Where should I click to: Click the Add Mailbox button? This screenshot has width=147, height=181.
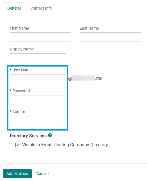coord(17,174)
